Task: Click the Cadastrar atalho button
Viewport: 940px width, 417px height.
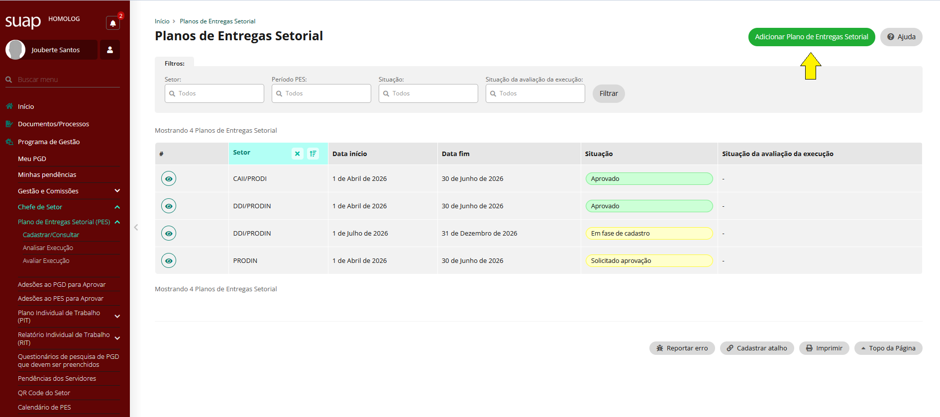Action: 757,348
